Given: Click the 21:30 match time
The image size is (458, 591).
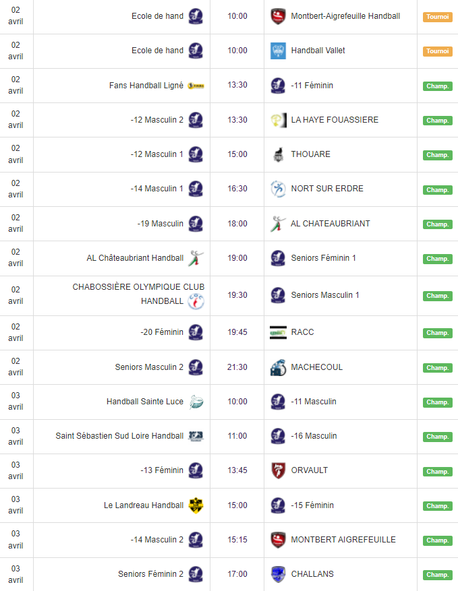Looking at the screenshot, I should coord(237,367).
